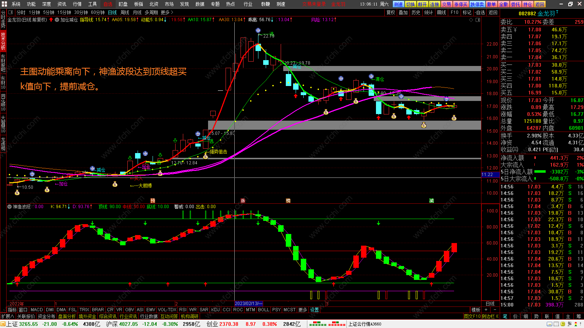This screenshot has width=584, height=328.
Task: Collapse the 神渔波段 indicator arrow icon
Action: pyautogui.click(x=9, y=207)
